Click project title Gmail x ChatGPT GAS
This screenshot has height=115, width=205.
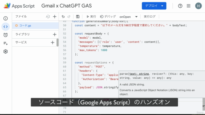tap(66, 6)
